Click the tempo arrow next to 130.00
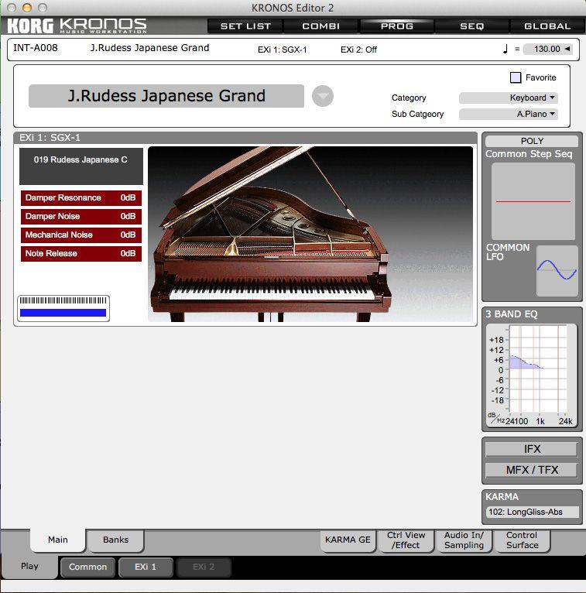The image size is (586, 593). coord(567,49)
